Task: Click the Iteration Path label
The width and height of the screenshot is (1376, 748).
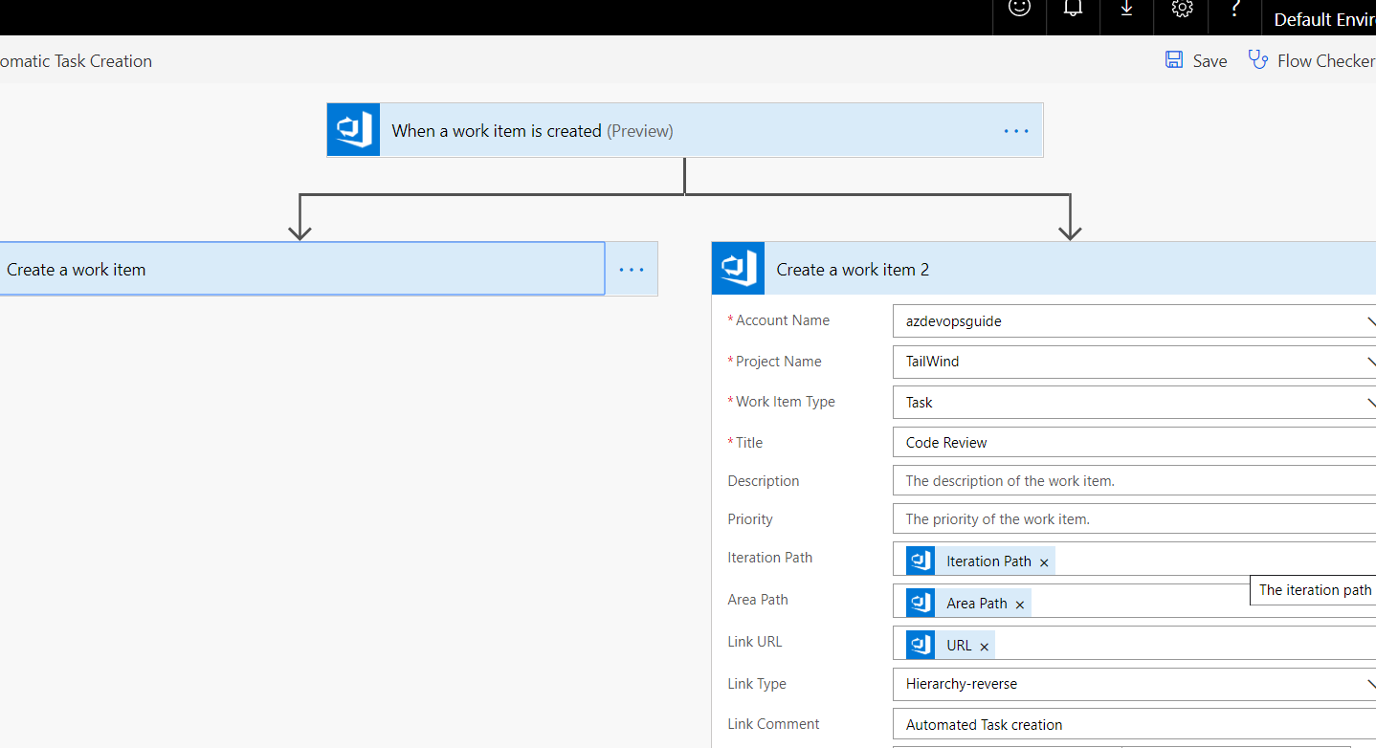Action: (x=770, y=558)
